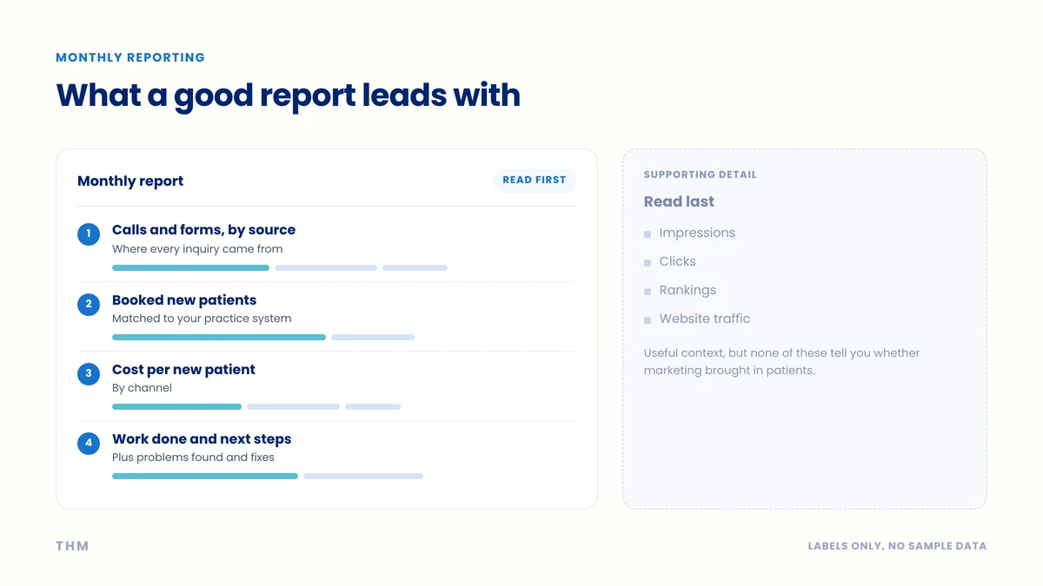
Task: Click 'LABELS ONLY, NO SAMPLE DATA' footer
Action: [x=897, y=546]
